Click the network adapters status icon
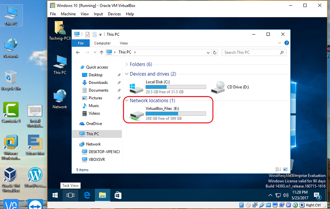Viewport: 330px width, 209px height. point(255,205)
